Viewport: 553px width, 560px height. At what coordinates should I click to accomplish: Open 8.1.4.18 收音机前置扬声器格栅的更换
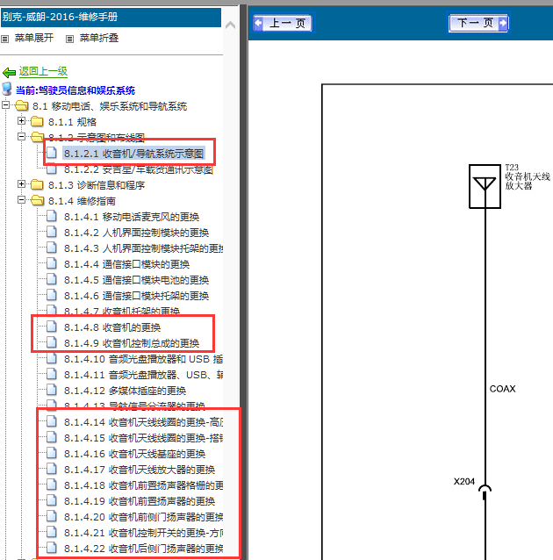tap(143, 485)
